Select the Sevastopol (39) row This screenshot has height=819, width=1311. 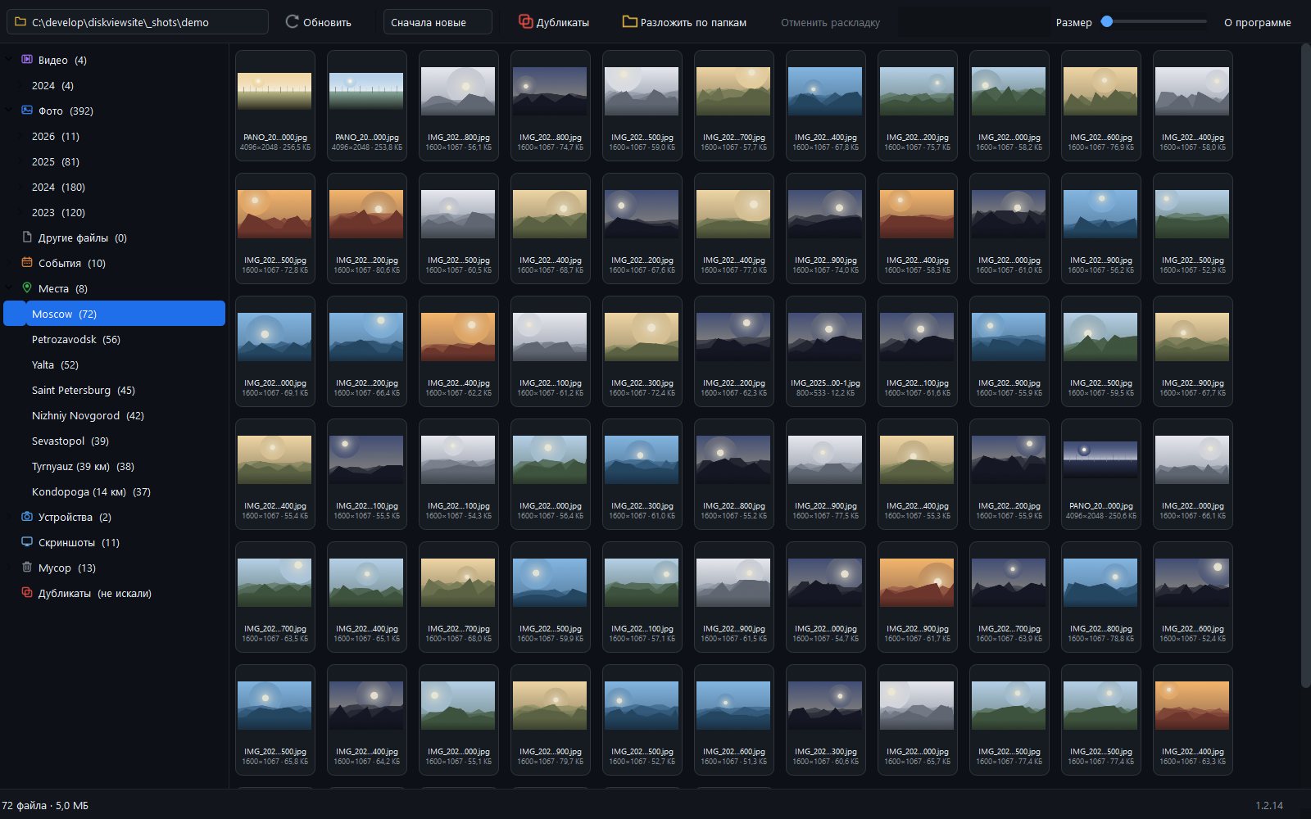tap(115, 441)
